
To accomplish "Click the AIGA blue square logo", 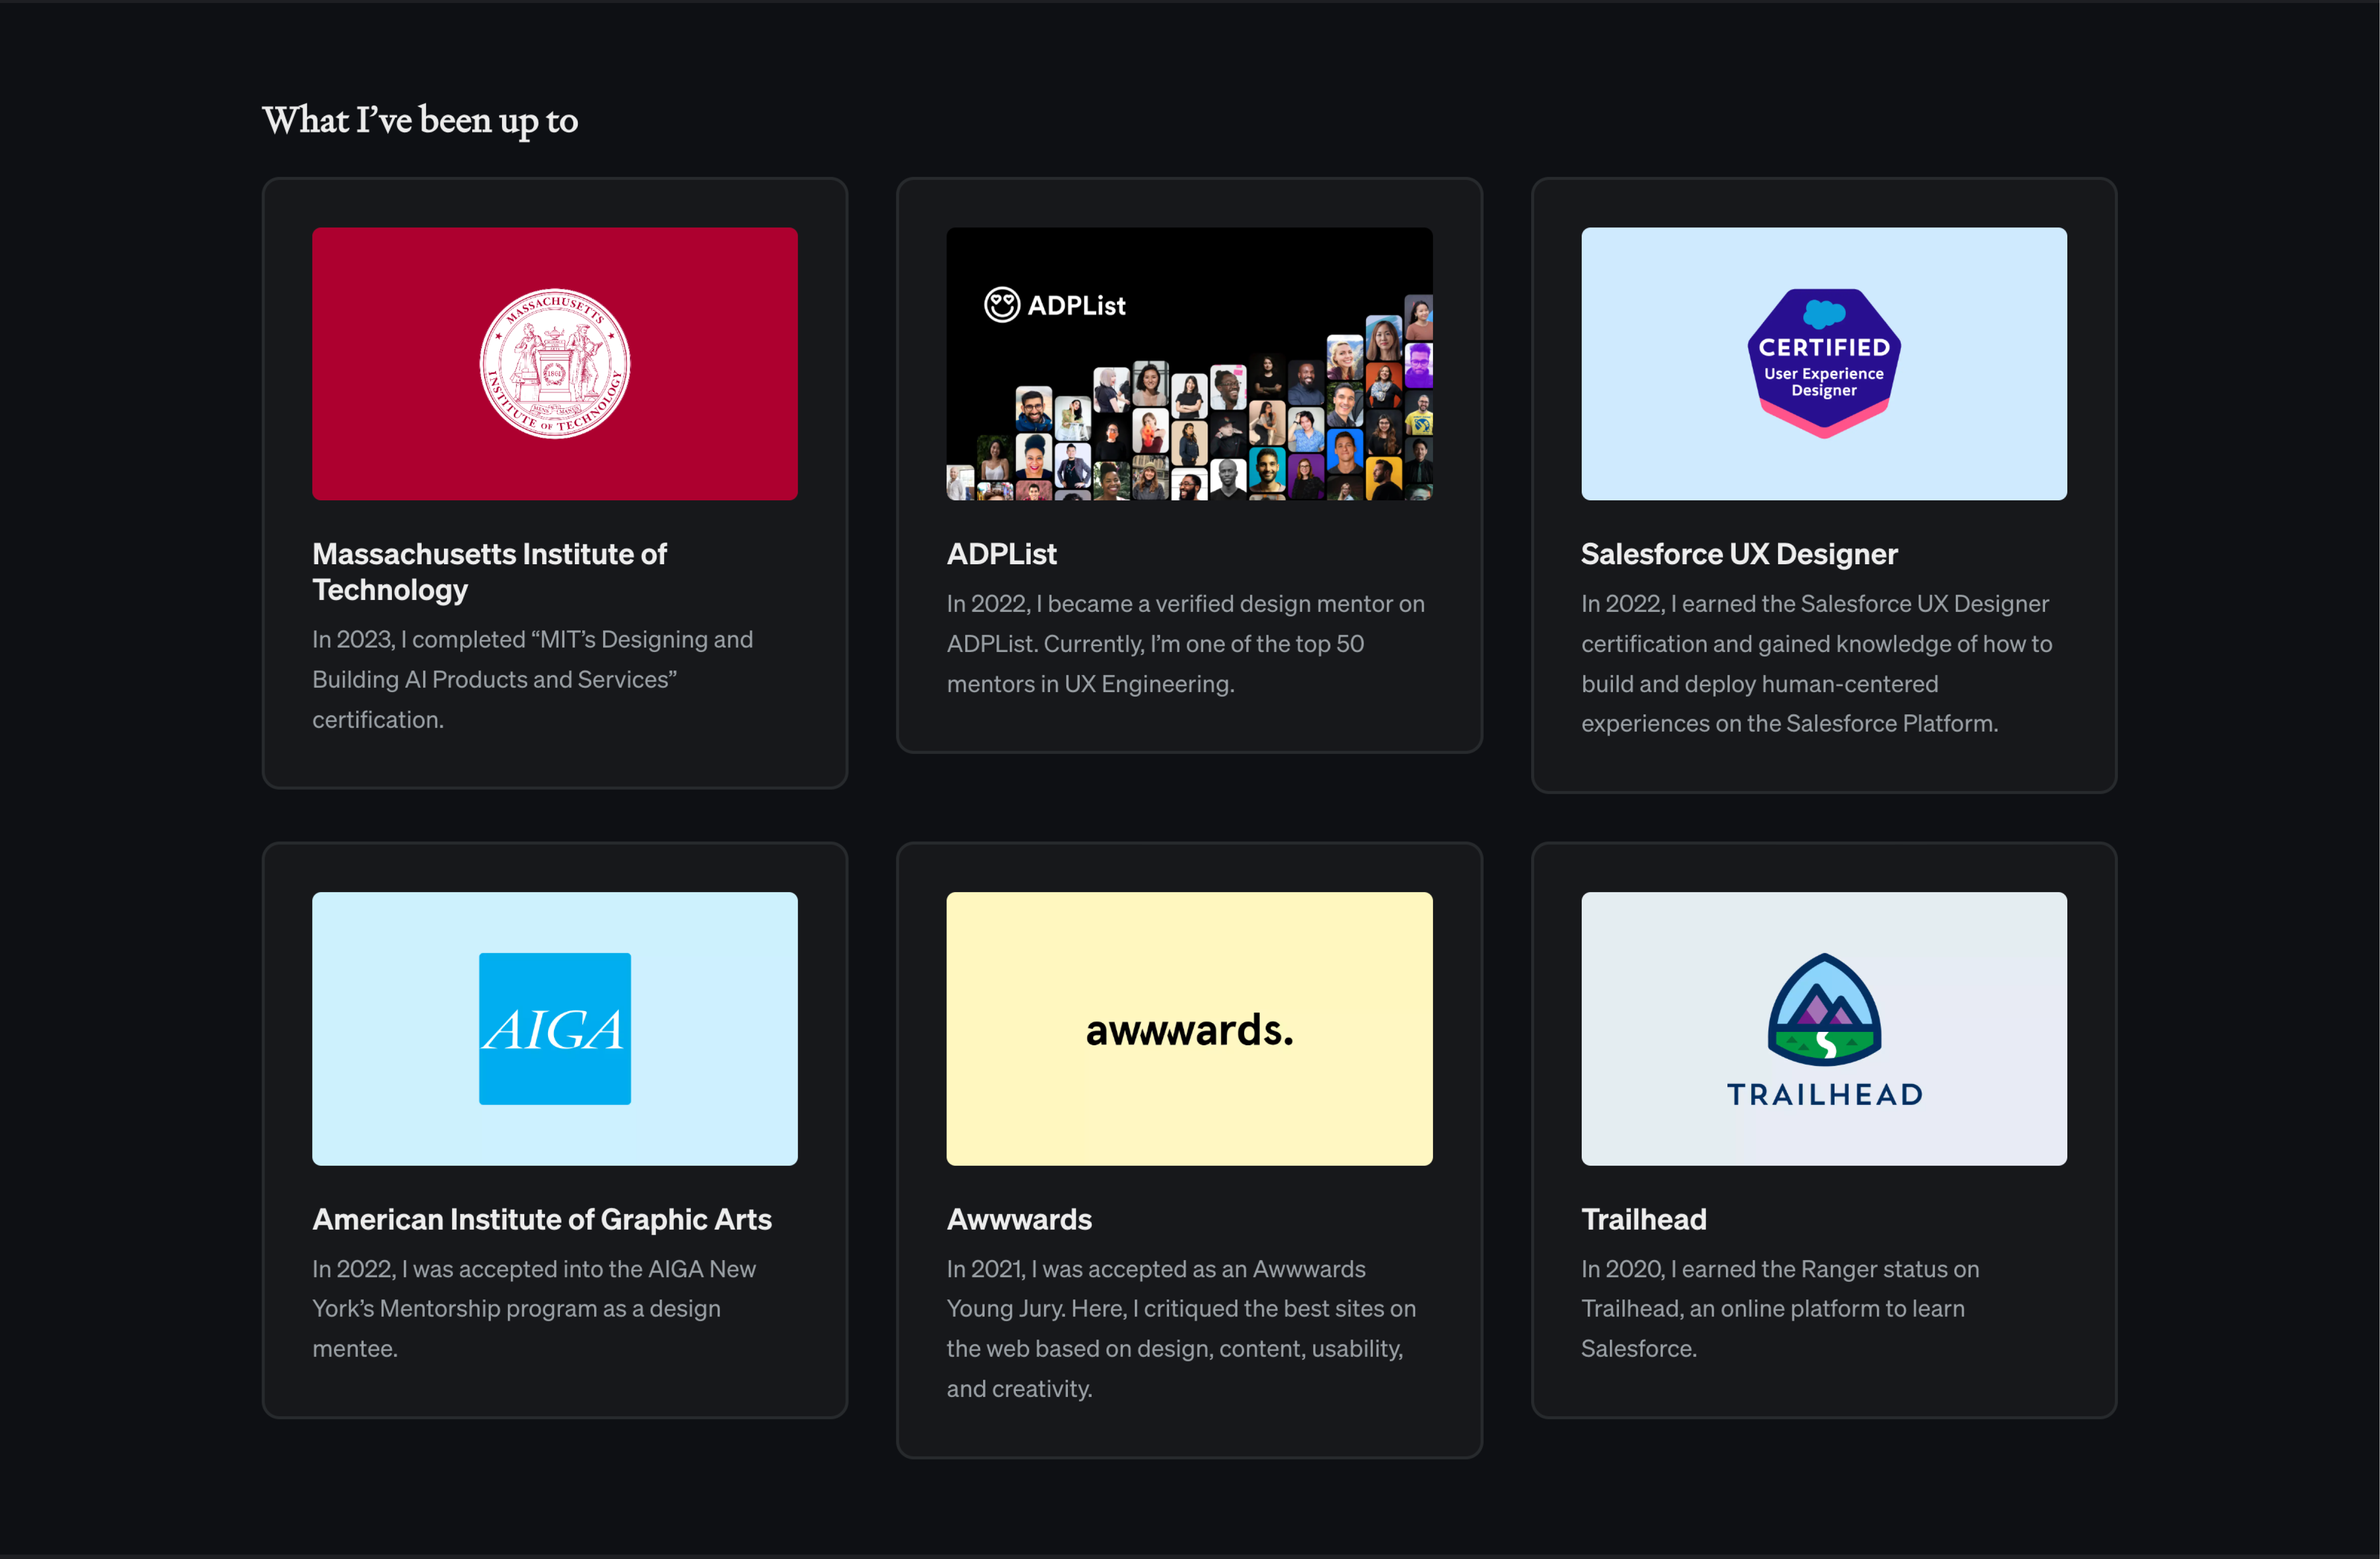I will coord(555,1028).
